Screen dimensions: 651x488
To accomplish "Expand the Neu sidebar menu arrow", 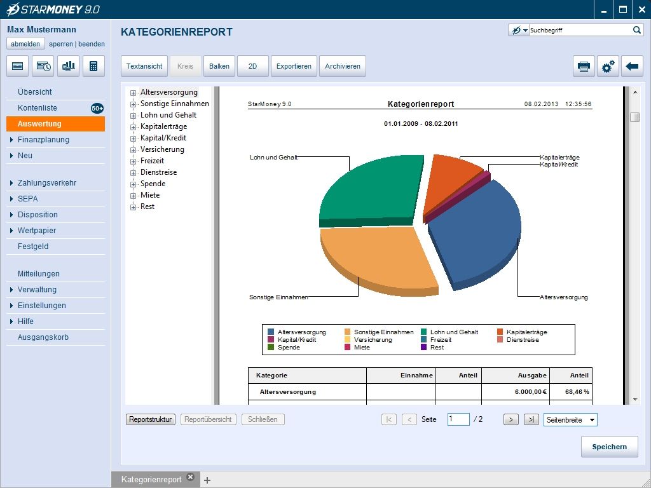I will coord(11,156).
